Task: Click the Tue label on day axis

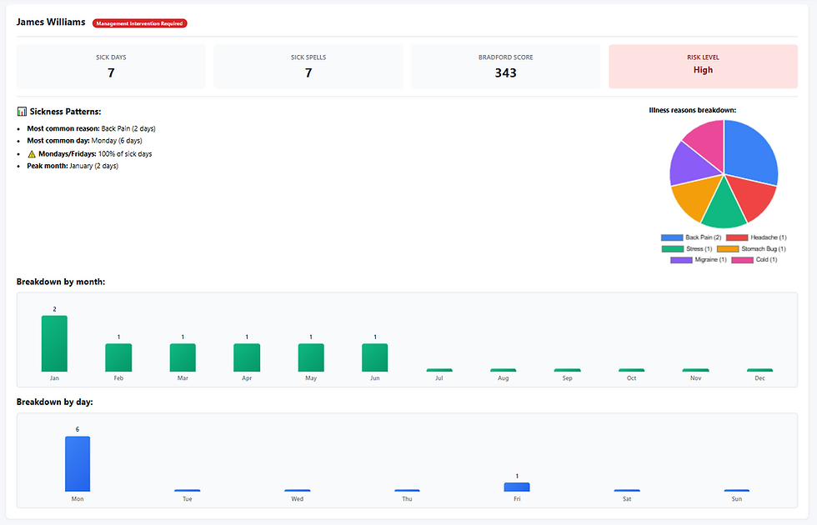Action: tap(187, 499)
